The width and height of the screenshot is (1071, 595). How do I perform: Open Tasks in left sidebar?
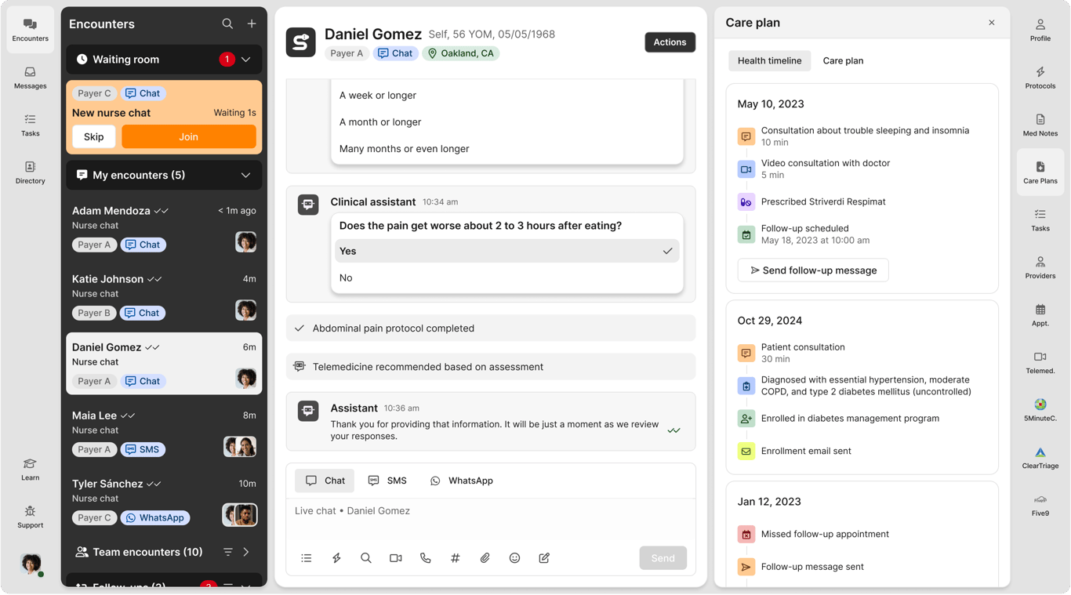pyautogui.click(x=30, y=125)
